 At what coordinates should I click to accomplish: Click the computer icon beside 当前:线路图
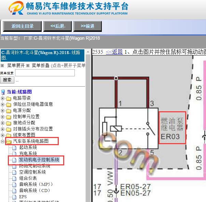[3, 92]
